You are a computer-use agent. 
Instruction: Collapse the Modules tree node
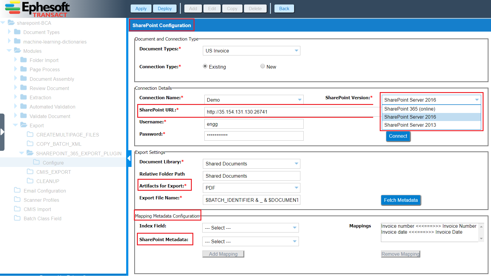click(9, 51)
